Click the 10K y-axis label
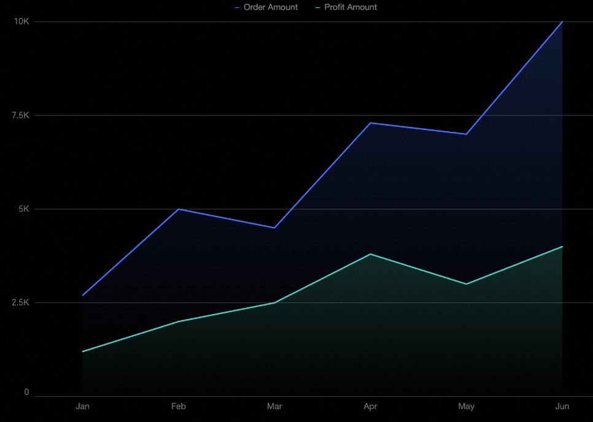The image size is (593, 422). (x=21, y=21)
